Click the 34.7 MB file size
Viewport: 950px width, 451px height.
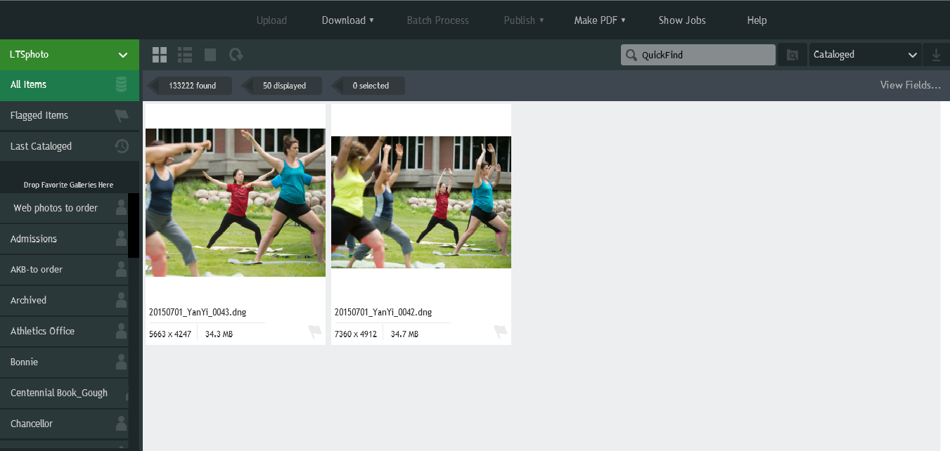[x=404, y=334]
